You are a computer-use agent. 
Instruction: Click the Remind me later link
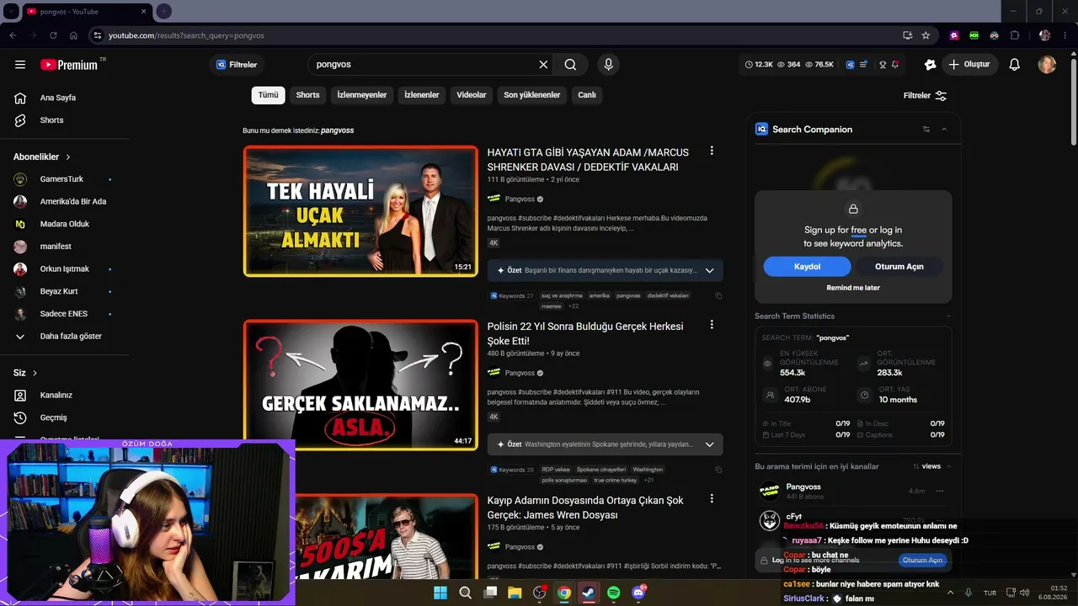click(853, 288)
